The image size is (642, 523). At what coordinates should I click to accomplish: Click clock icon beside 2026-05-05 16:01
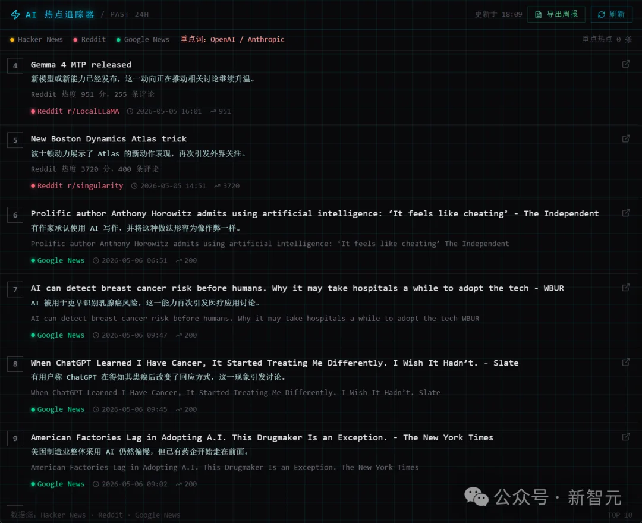(130, 111)
